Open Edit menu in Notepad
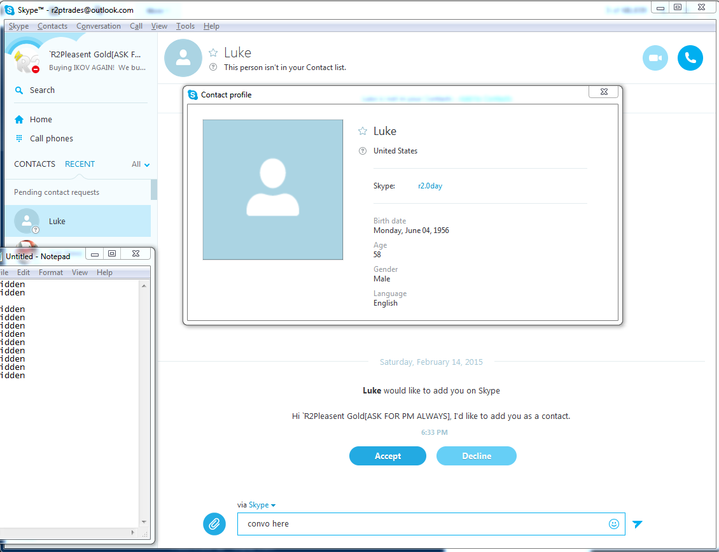 tap(24, 272)
